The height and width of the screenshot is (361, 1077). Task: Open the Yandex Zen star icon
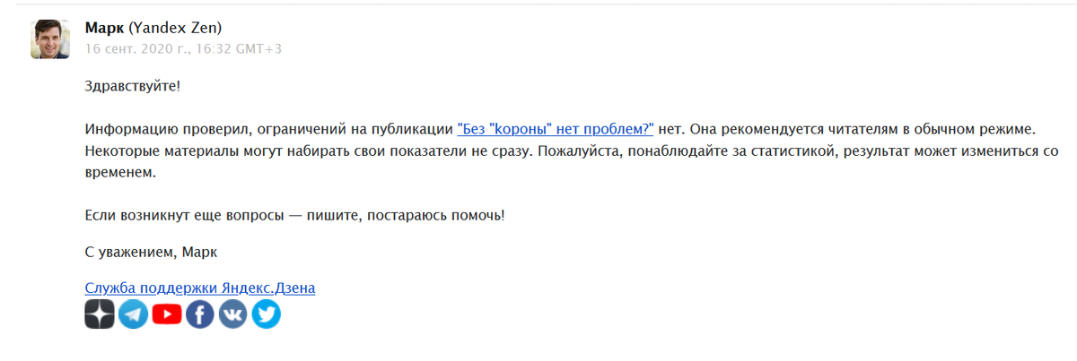100,314
